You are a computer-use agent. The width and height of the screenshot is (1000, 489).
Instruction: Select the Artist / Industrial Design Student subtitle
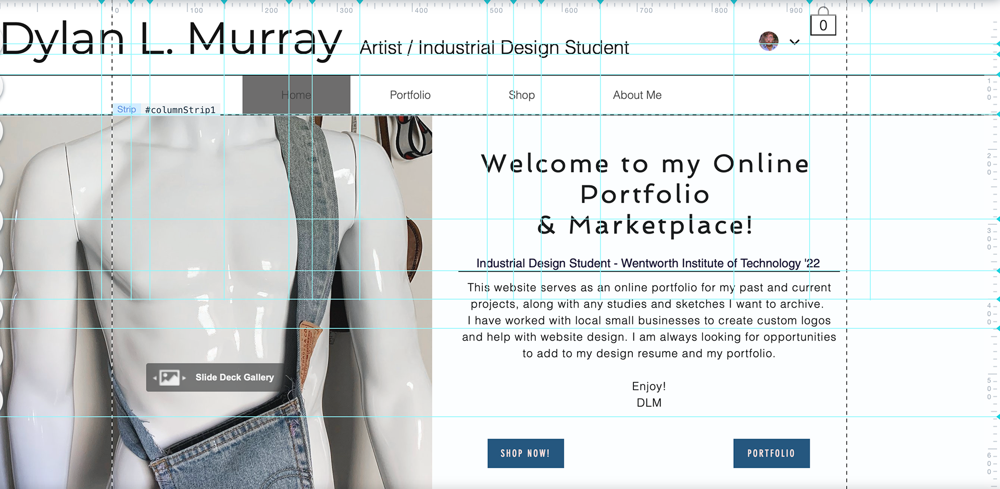point(494,47)
